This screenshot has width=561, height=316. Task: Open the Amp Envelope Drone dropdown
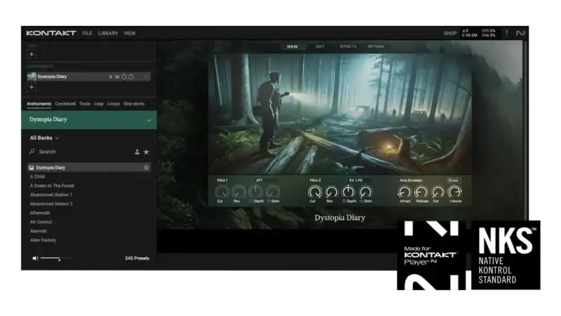[453, 180]
